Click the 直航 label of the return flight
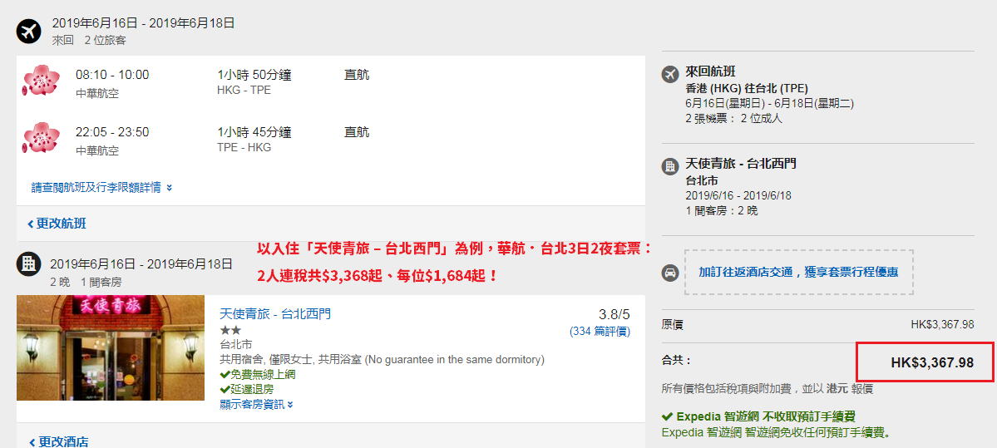This screenshot has width=997, height=448. click(357, 132)
